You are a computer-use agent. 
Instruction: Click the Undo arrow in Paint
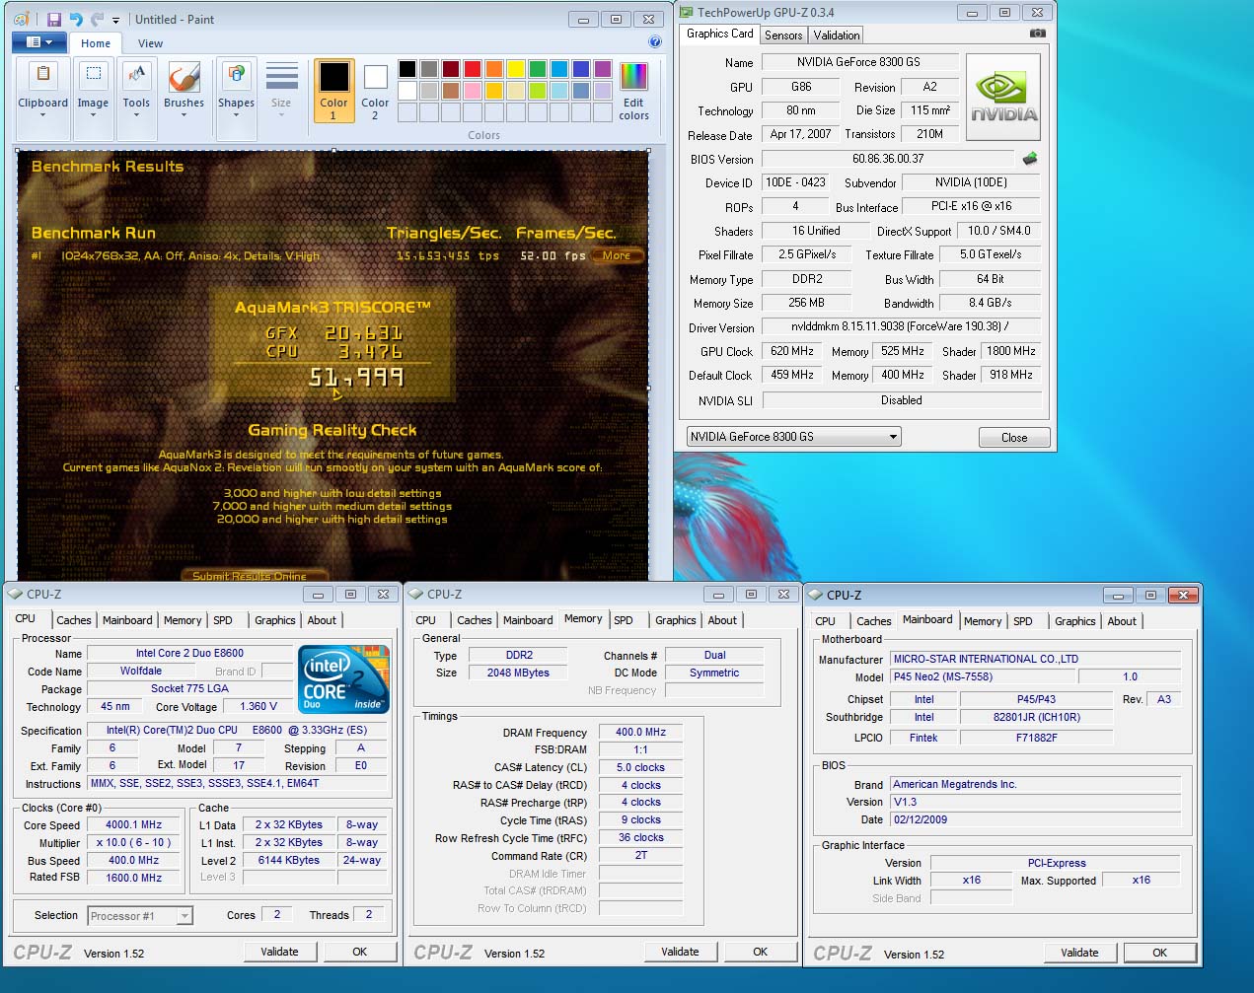point(76,19)
